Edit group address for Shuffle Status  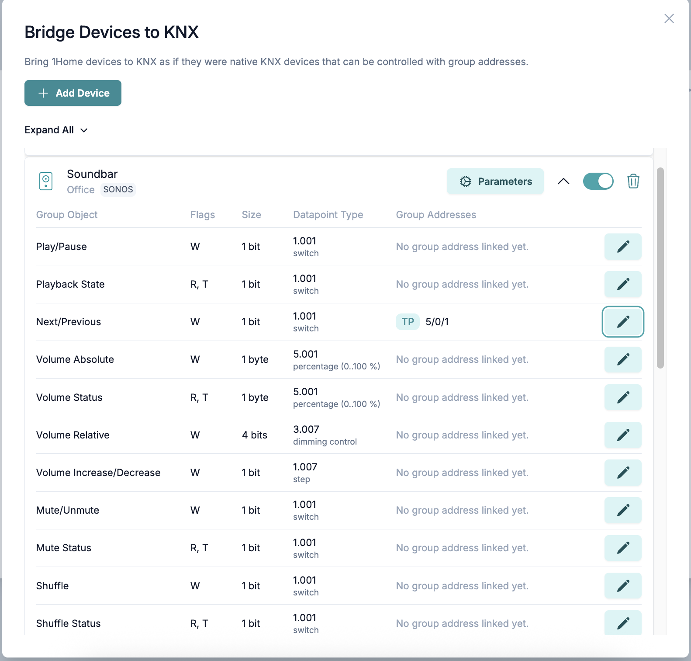[x=623, y=623]
